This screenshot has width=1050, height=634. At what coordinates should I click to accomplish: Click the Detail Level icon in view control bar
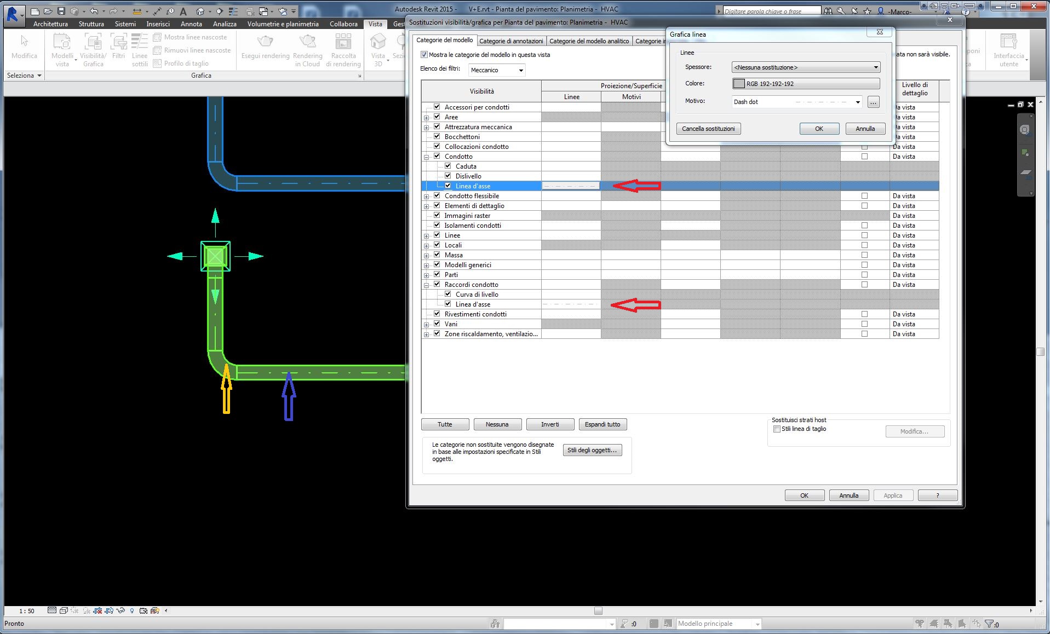(51, 610)
